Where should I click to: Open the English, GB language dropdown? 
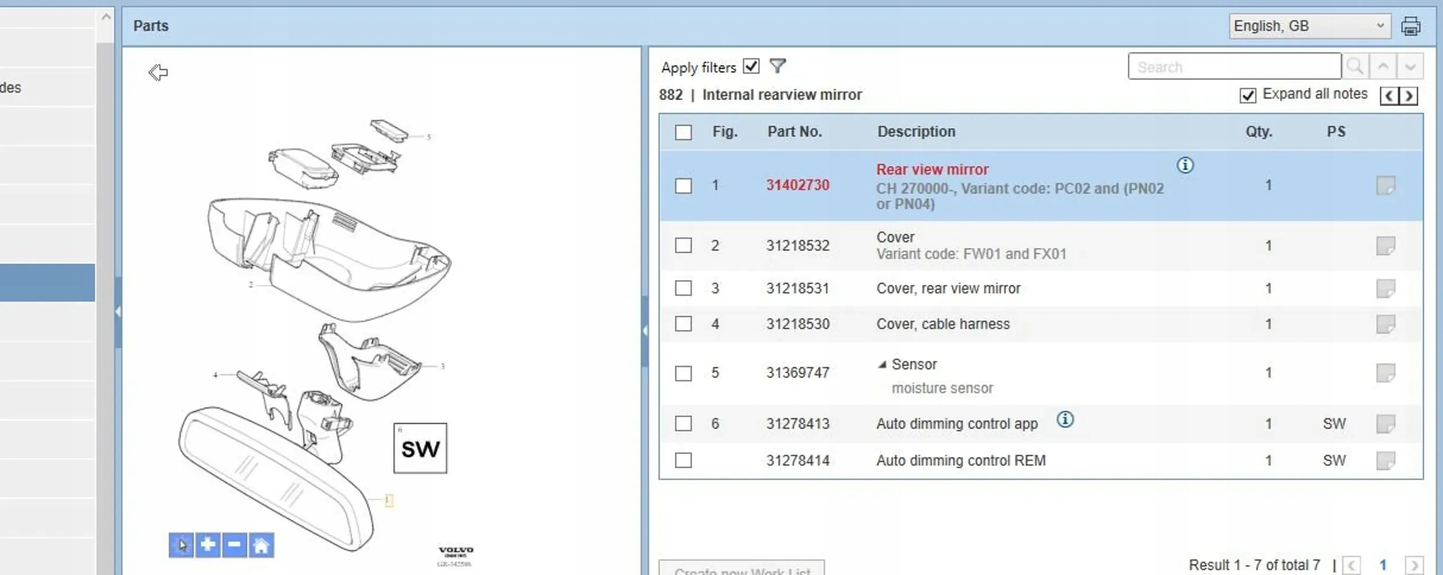point(1310,26)
